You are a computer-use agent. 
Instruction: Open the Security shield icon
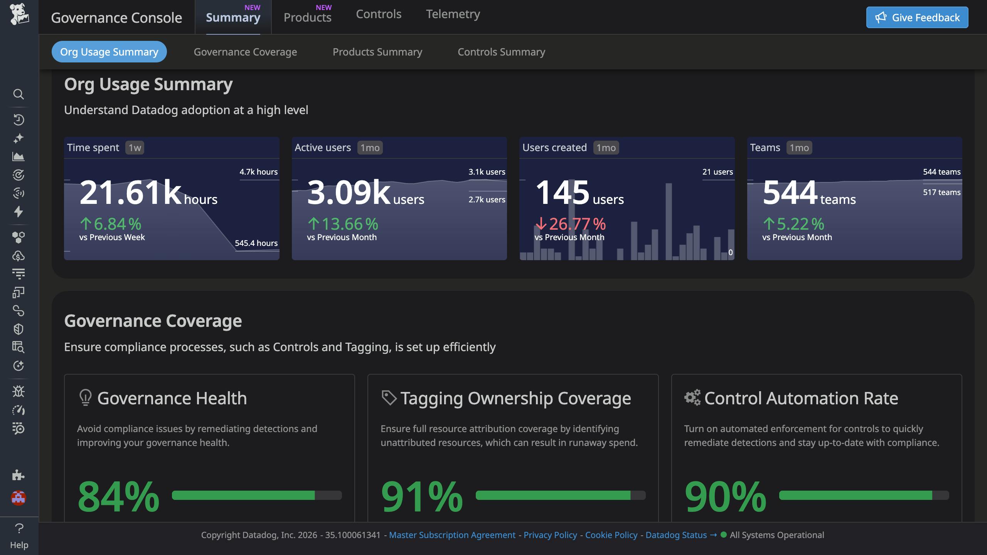click(19, 329)
